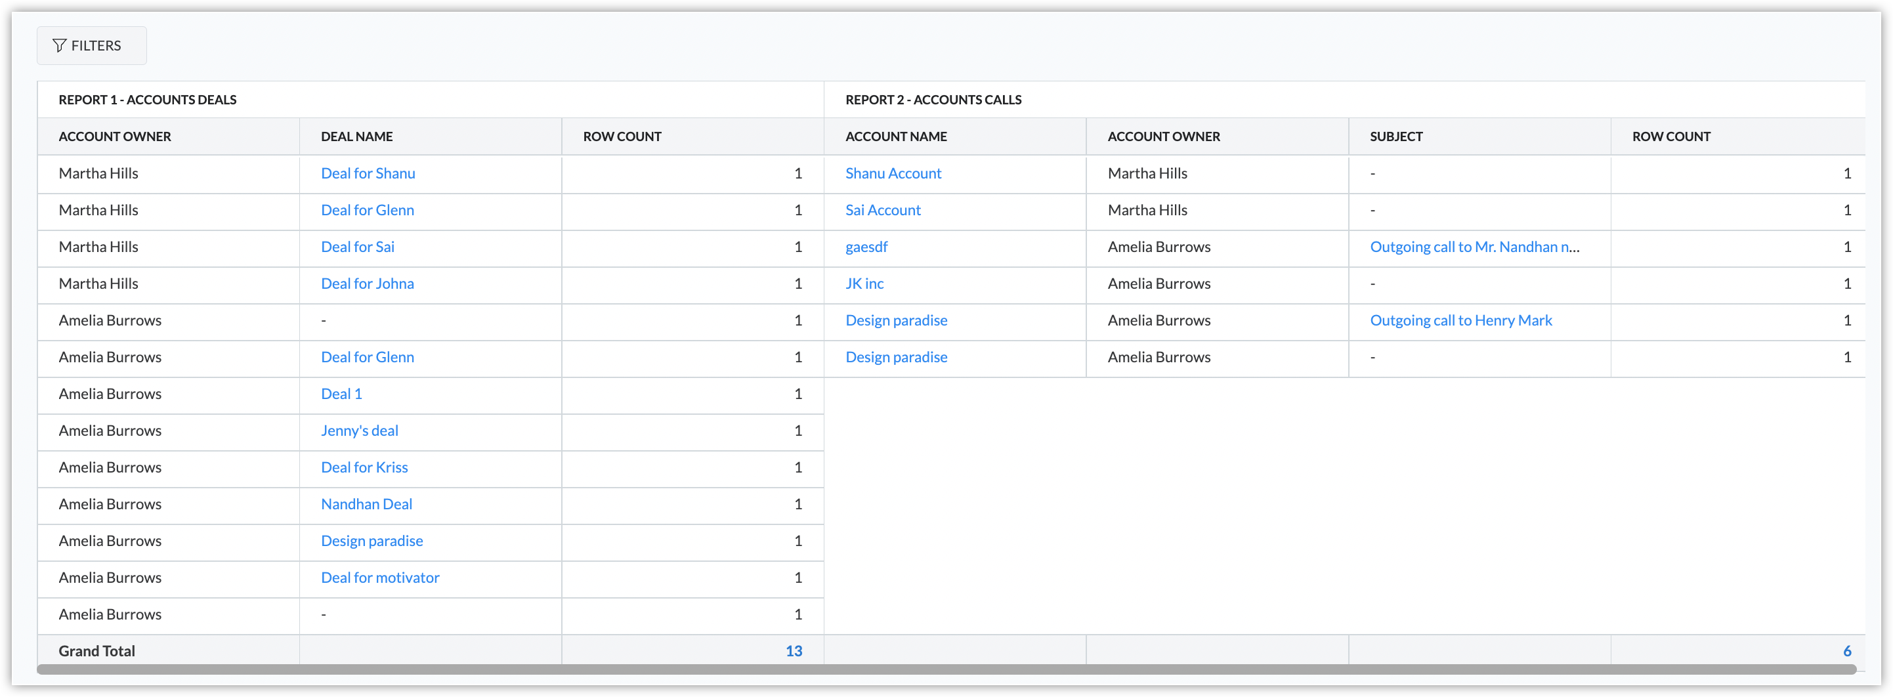Viewport: 1893px width, 697px height.
Task: Open Jenny's deal link
Action: pyautogui.click(x=359, y=431)
